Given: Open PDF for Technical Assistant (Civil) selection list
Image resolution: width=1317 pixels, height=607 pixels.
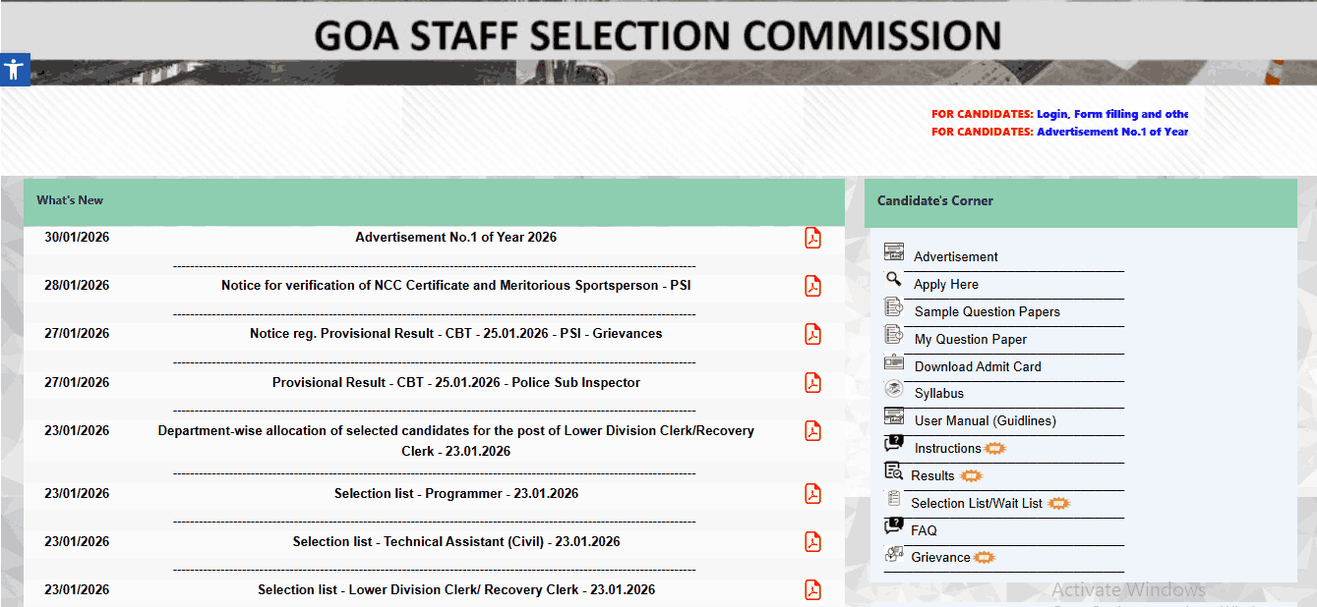Looking at the screenshot, I should pyautogui.click(x=812, y=541).
